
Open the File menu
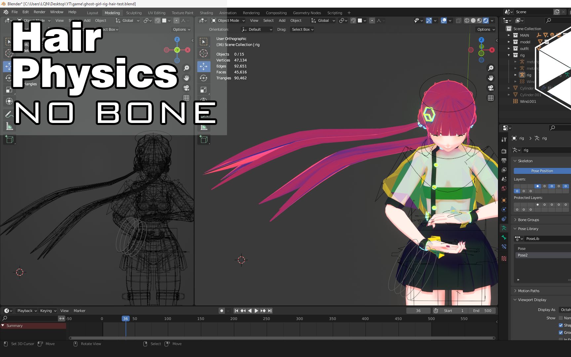pyautogui.click(x=15, y=12)
